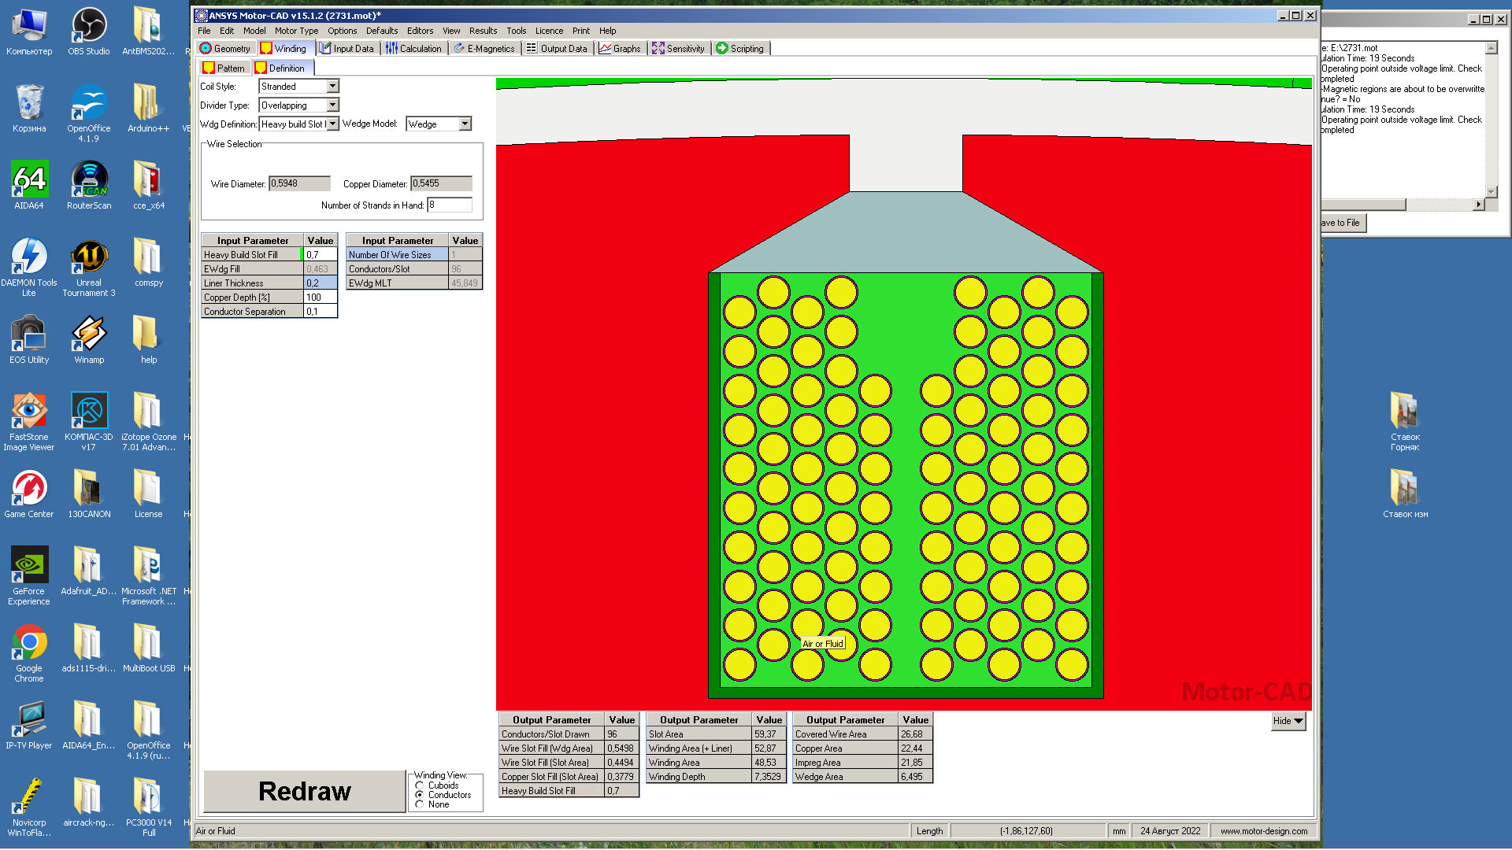Open EOS Utility desktop icon
Screen dimensions: 1512x850
click(x=29, y=341)
